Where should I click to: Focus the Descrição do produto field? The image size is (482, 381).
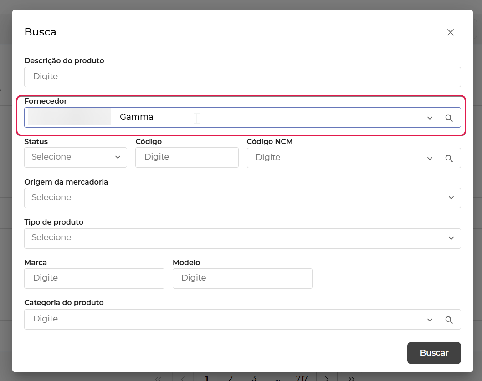point(242,77)
